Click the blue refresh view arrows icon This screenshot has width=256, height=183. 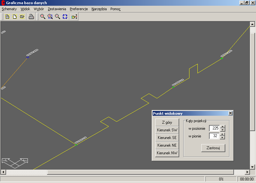coord(65,17)
